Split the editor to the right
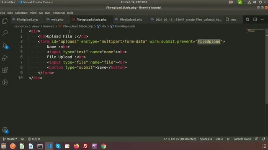This screenshot has width=268, height=150. point(255,20)
